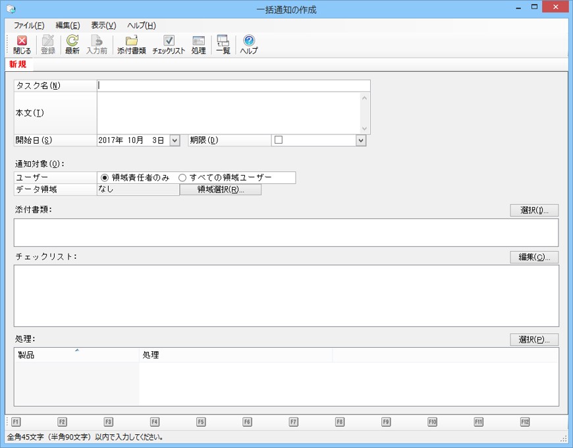573x448 pixels.
Task: Click the タスク名 input field
Action: point(233,86)
